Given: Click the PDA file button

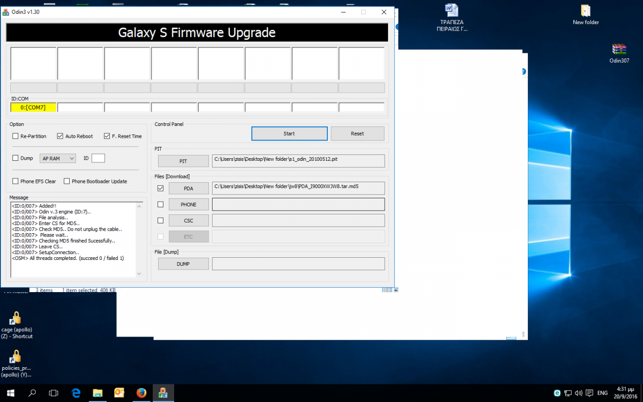Looking at the screenshot, I should tap(188, 188).
